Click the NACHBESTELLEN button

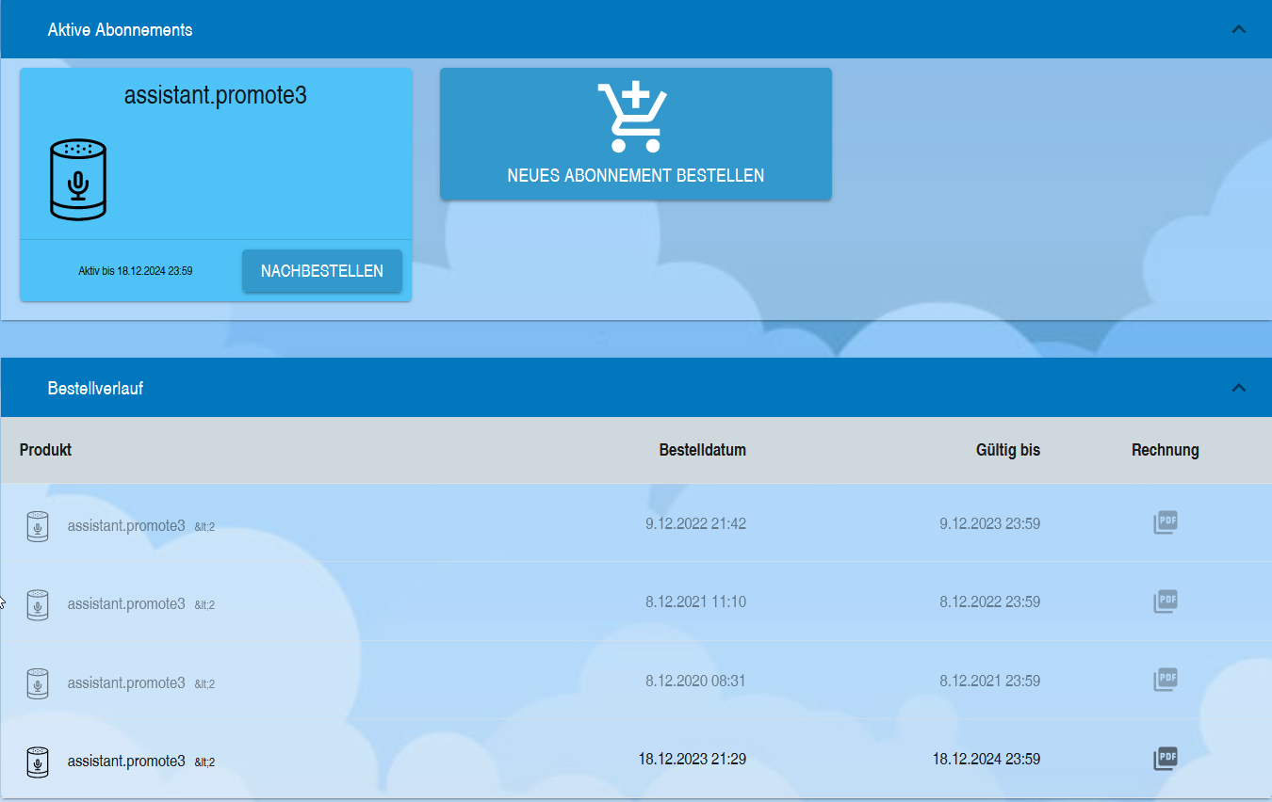(x=322, y=271)
